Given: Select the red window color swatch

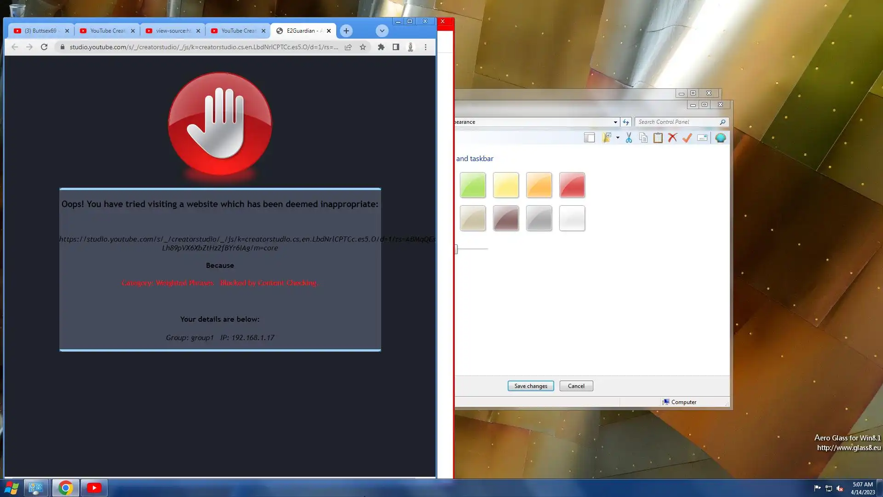Looking at the screenshot, I should pyautogui.click(x=572, y=185).
